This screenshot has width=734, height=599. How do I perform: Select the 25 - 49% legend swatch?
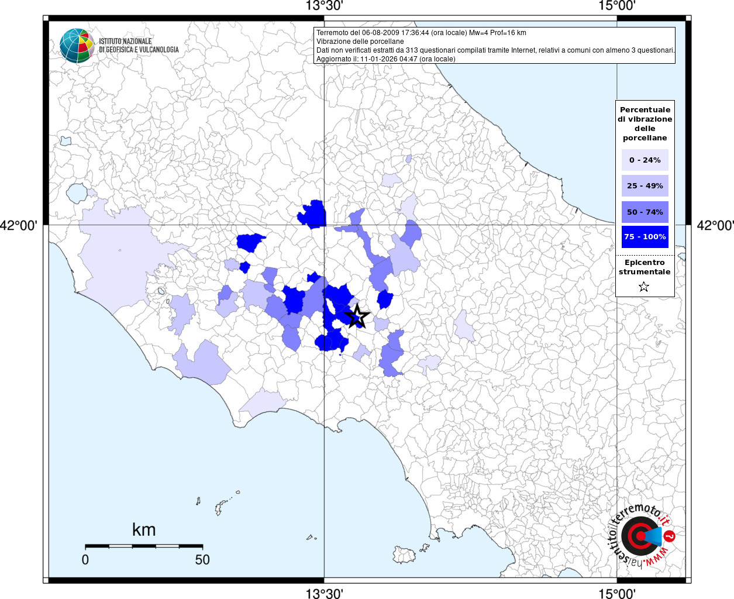[x=645, y=185]
